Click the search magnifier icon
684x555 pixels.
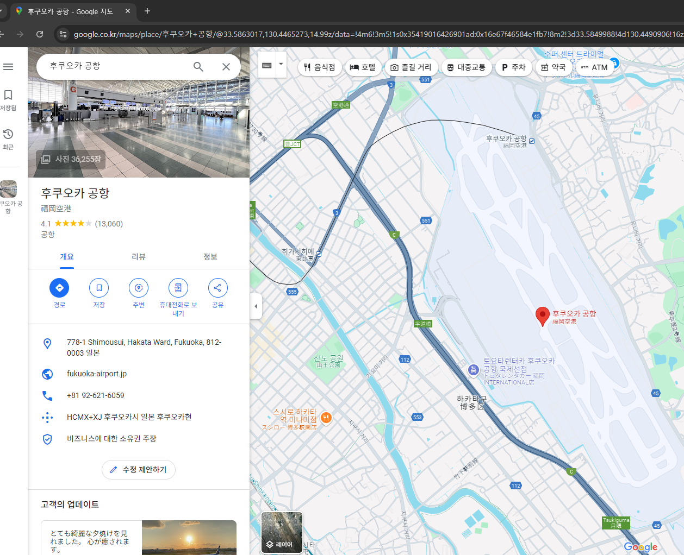[x=198, y=66]
